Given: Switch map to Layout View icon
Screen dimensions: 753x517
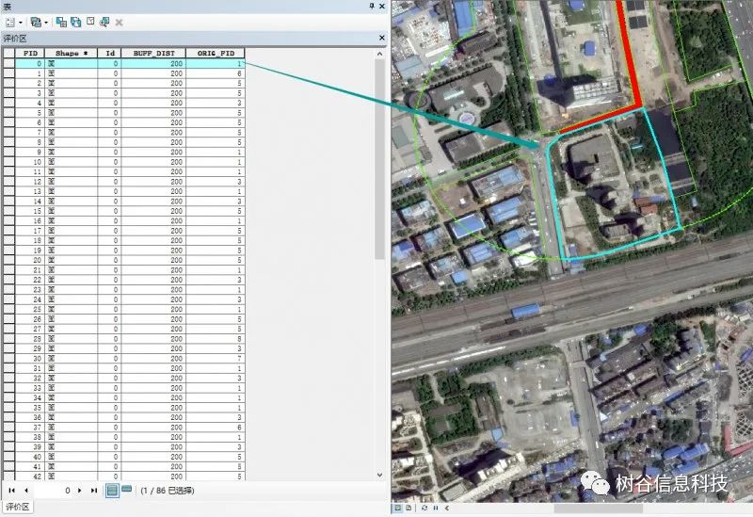Looking at the screenshot, I should pyautogui.click(x=409, y=508).
